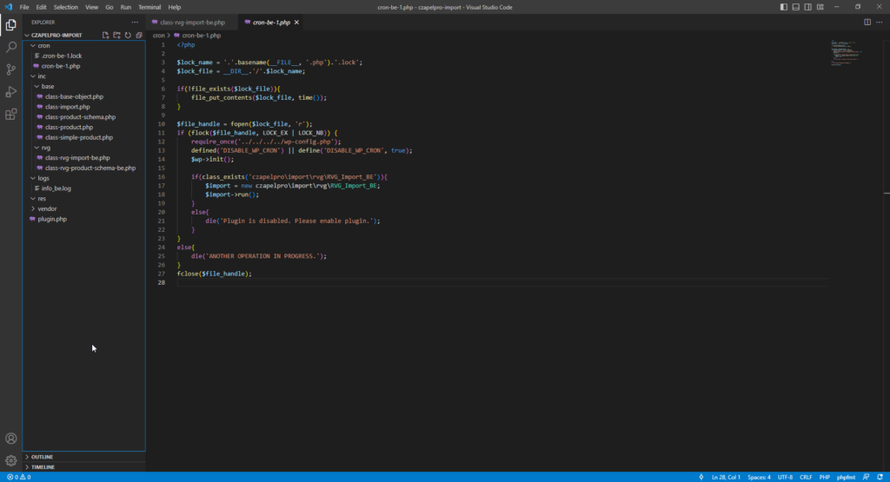Open the Extensions view

[10, 115]
